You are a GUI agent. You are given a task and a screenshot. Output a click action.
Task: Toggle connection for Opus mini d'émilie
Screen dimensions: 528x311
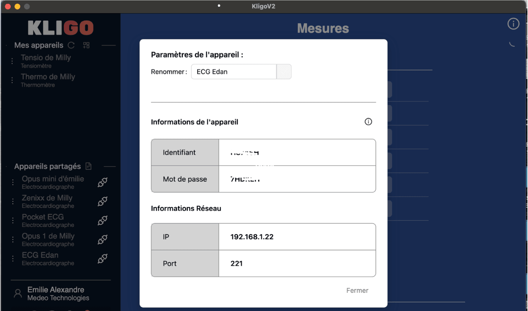click(102, 182)
